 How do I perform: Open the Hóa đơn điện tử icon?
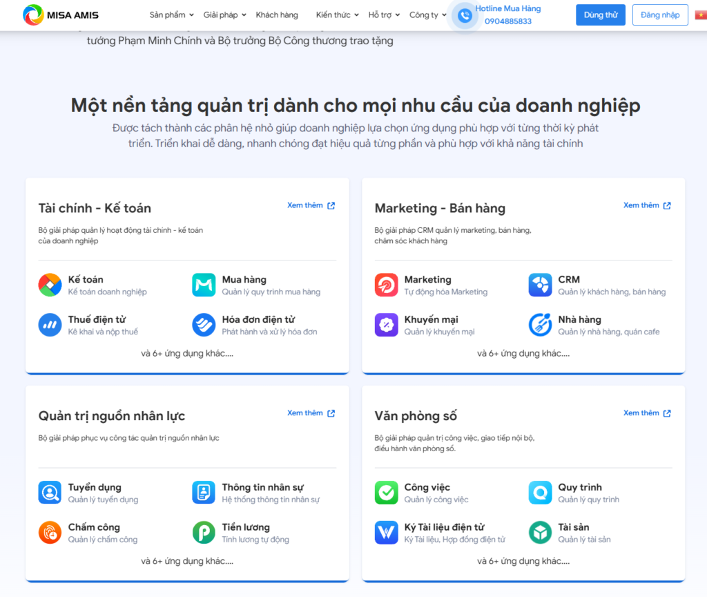(x=204, y=325)
